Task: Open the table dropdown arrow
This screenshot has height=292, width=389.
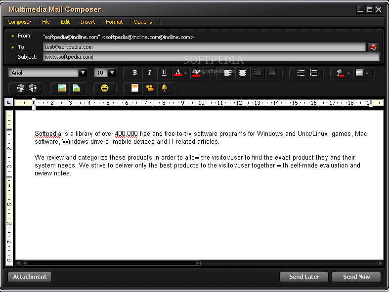Action: click(x=367, y=73)
